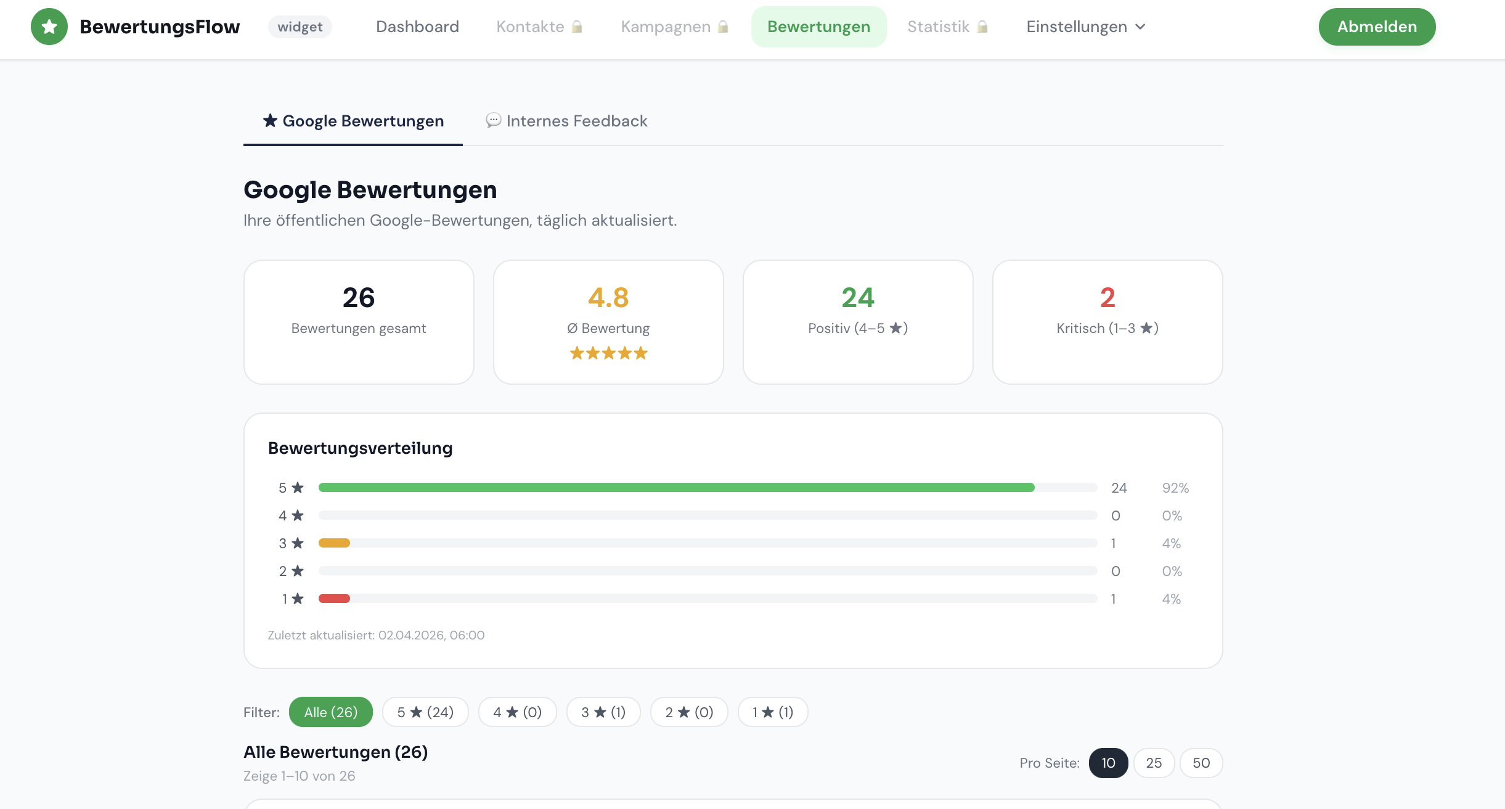The height and width of the screenshot is (809, 1505).
Task: Filter reviews by 3 stars (1)
Action: pos(603,712)
